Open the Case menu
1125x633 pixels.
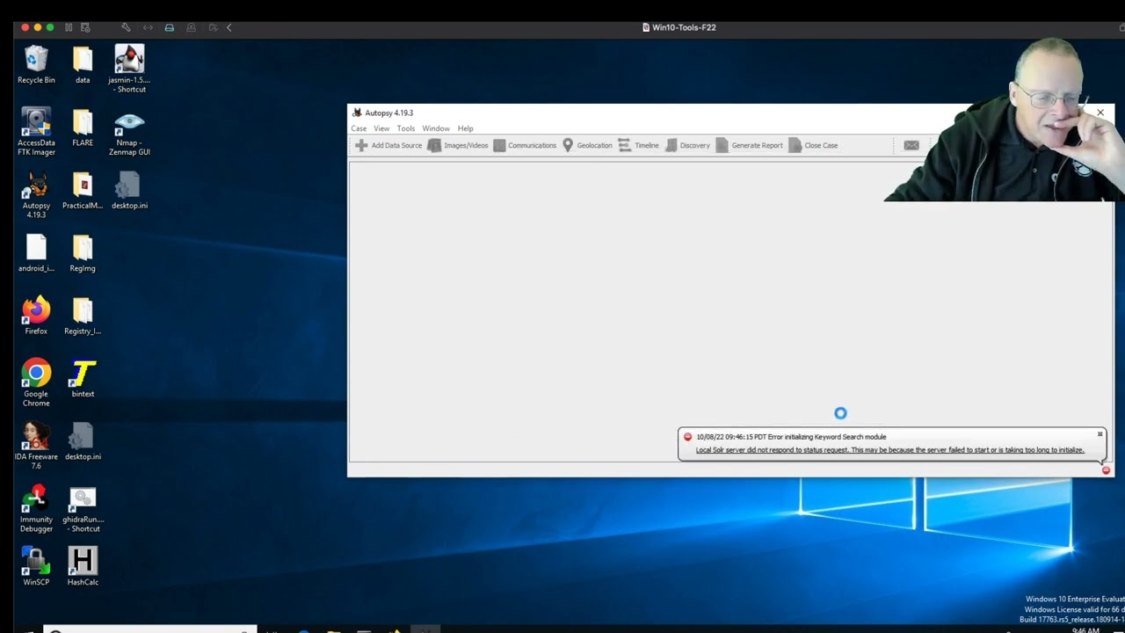[359, 128]
